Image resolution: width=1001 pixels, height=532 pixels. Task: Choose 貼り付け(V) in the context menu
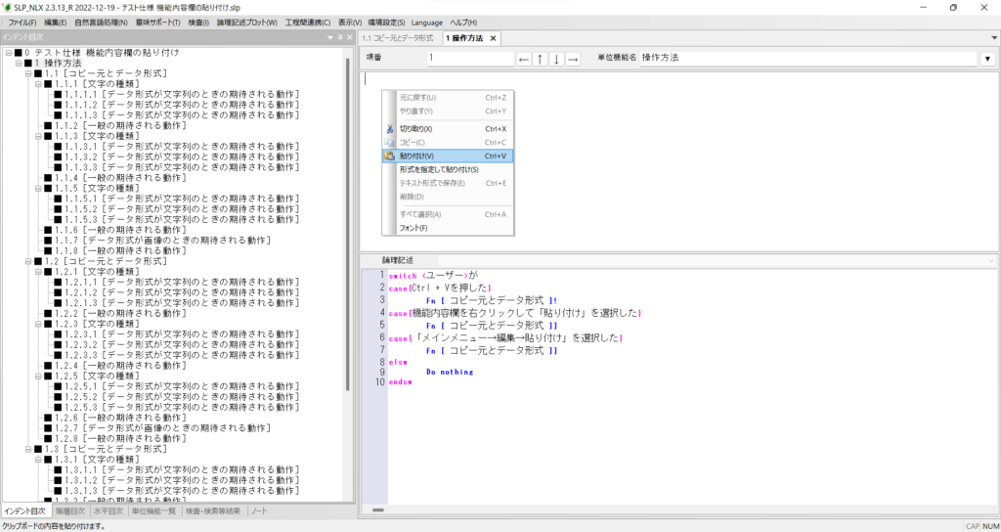(x=448, y=155)
